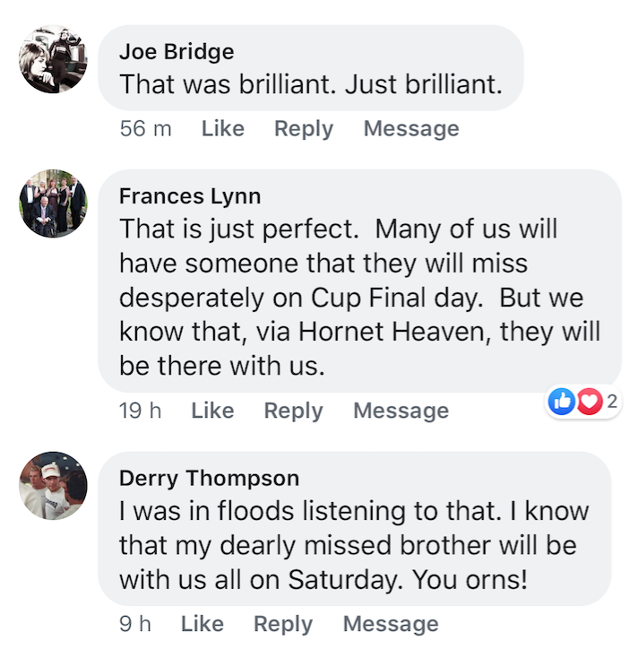The image size is (638, 649).
Task: Reply to Joe Bridge's comment
Action: [x=303, y=128]
